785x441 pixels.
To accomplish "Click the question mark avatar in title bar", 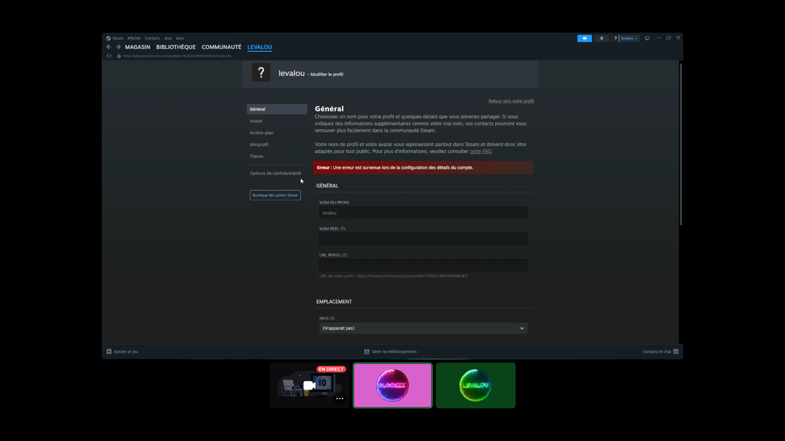I will [615, 38].
